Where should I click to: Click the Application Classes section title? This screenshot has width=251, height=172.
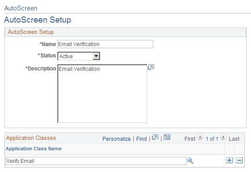point(31,138)
